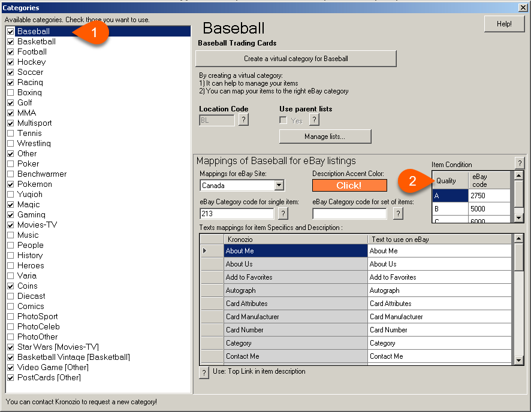The width and height of the screenshot is (531, 412).
Task: Select the Multisport category
Action: (35, 123)
